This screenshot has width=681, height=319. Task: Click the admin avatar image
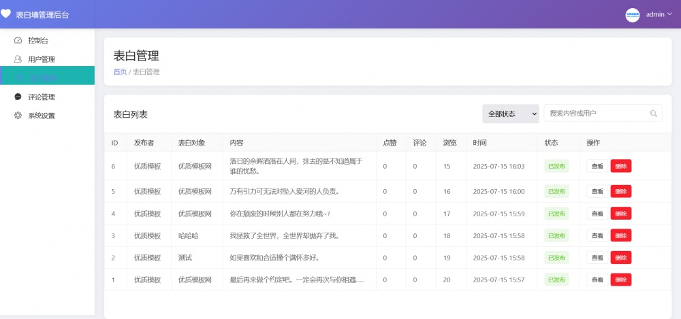tap(633, 15)
